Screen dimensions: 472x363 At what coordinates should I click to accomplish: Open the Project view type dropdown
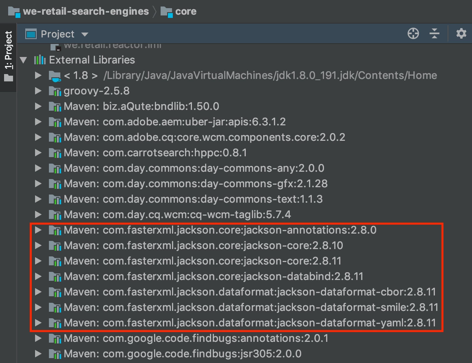click(x=85, y=35)
